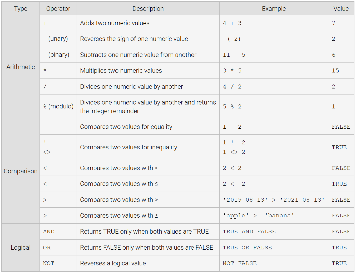Click the Arithmetic type cell
Viewport: 356px width, 273px height.
[x=21, y=67]
